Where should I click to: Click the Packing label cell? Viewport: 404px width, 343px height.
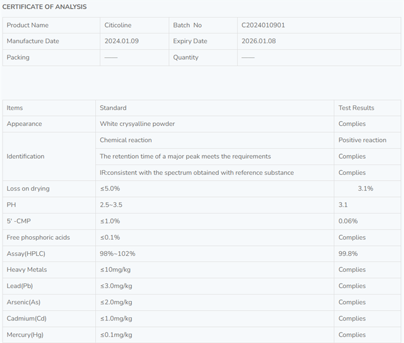18,57
